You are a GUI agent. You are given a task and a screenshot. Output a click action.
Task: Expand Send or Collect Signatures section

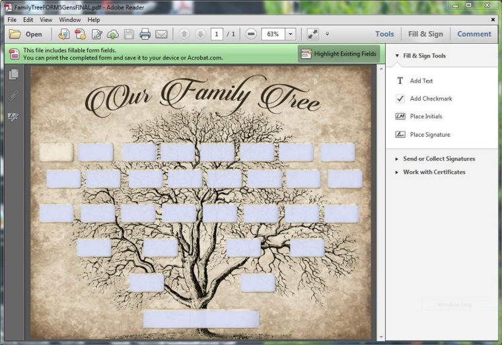[439, 159]
